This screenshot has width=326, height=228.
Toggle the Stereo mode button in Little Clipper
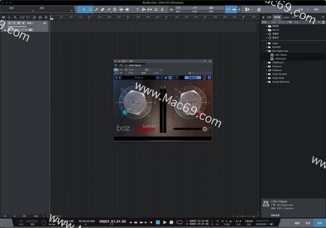(192, 78)
